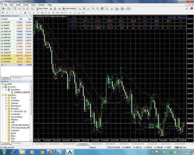Open the Indicators list toolbar icon
The width and height of the screenshot is (194, 155).
pos(116,9)
